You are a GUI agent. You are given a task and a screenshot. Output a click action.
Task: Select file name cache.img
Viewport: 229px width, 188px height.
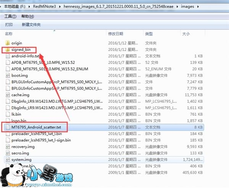20,95
